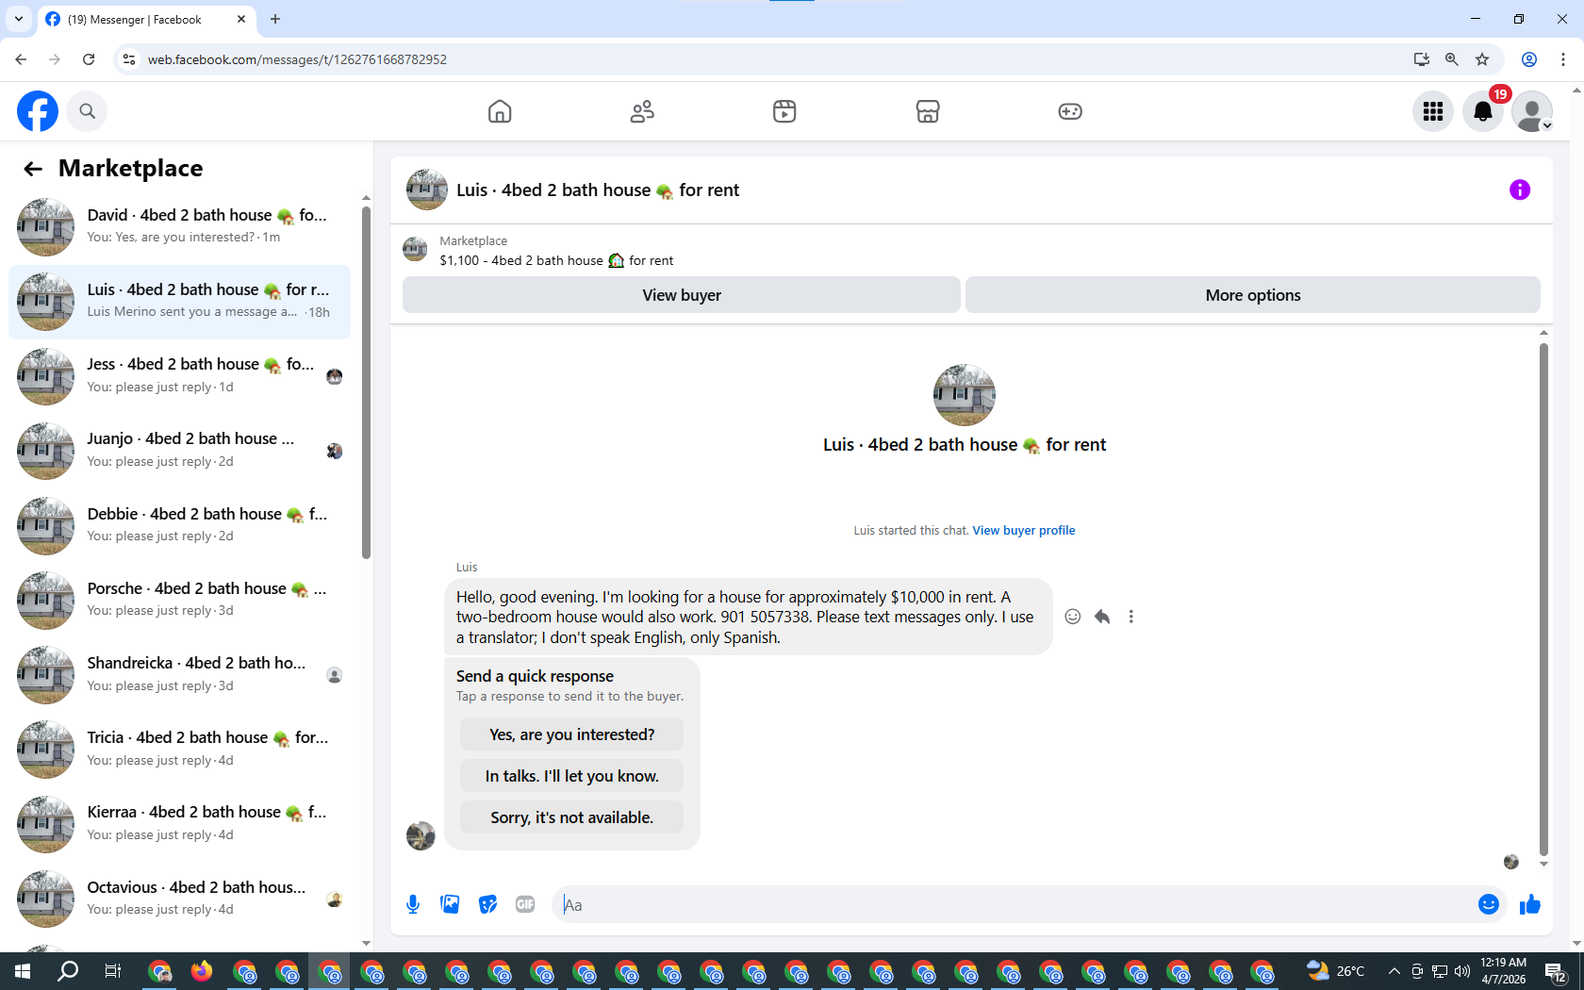1584x990 pixels.
Task: View site information for the address bar
Action: pyautogui.click(x=129, y=59)
